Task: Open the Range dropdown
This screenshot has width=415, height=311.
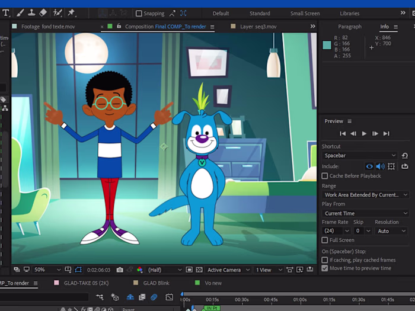Action: click(365, 195)
